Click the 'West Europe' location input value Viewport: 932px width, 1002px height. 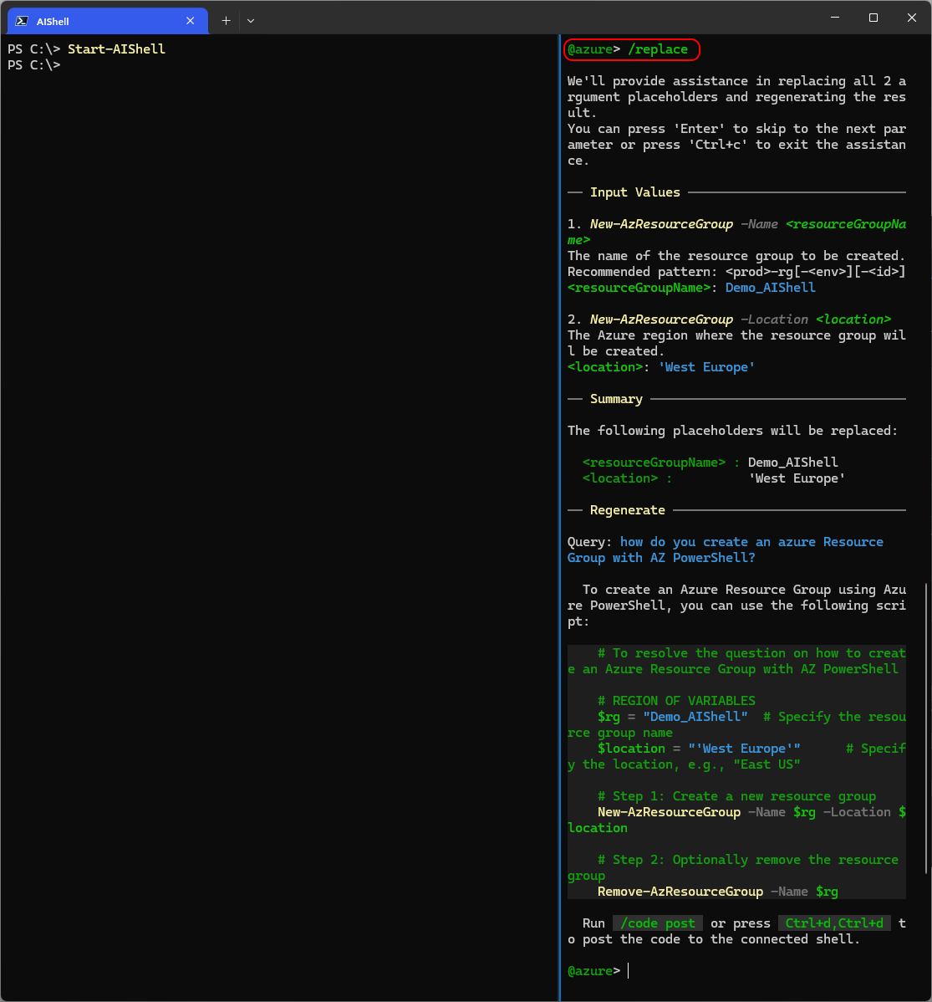tap(706, 367)
